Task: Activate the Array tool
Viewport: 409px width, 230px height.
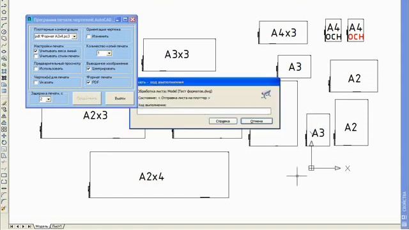Action: tap(4, 129)
